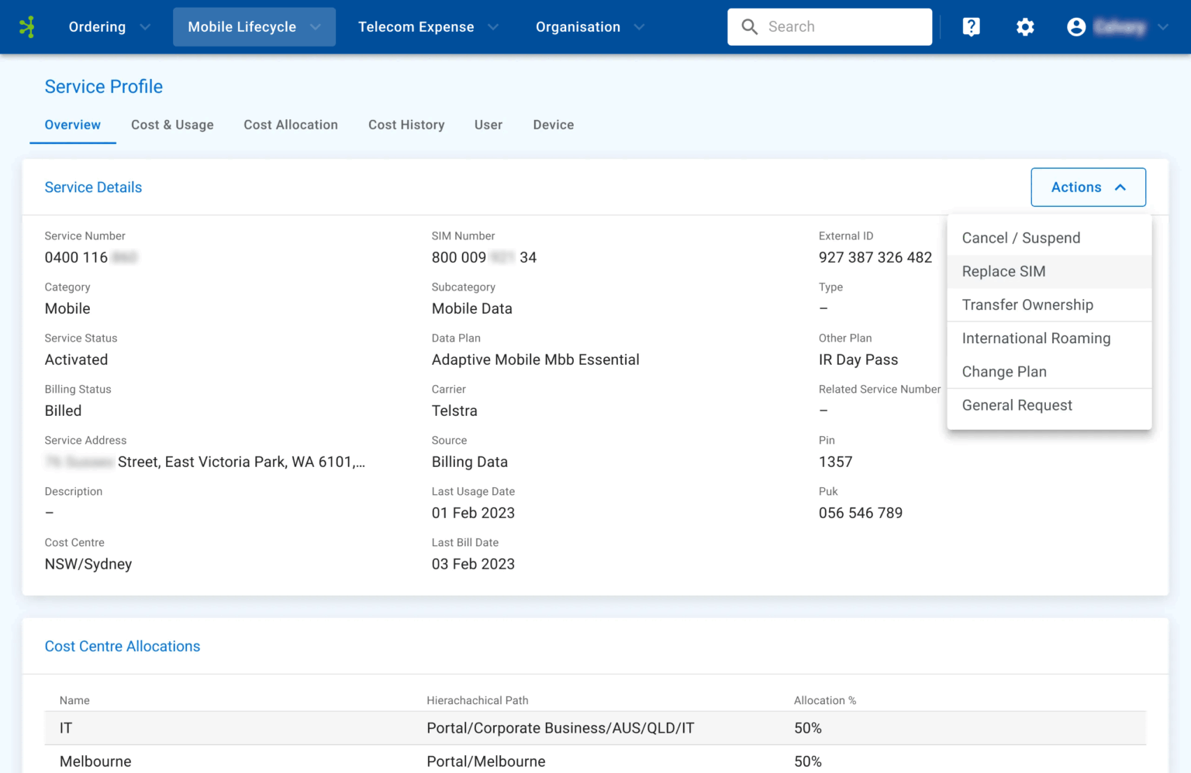Select the IT cost centre row
This screenshot has width=1191, height=773.
595,728
